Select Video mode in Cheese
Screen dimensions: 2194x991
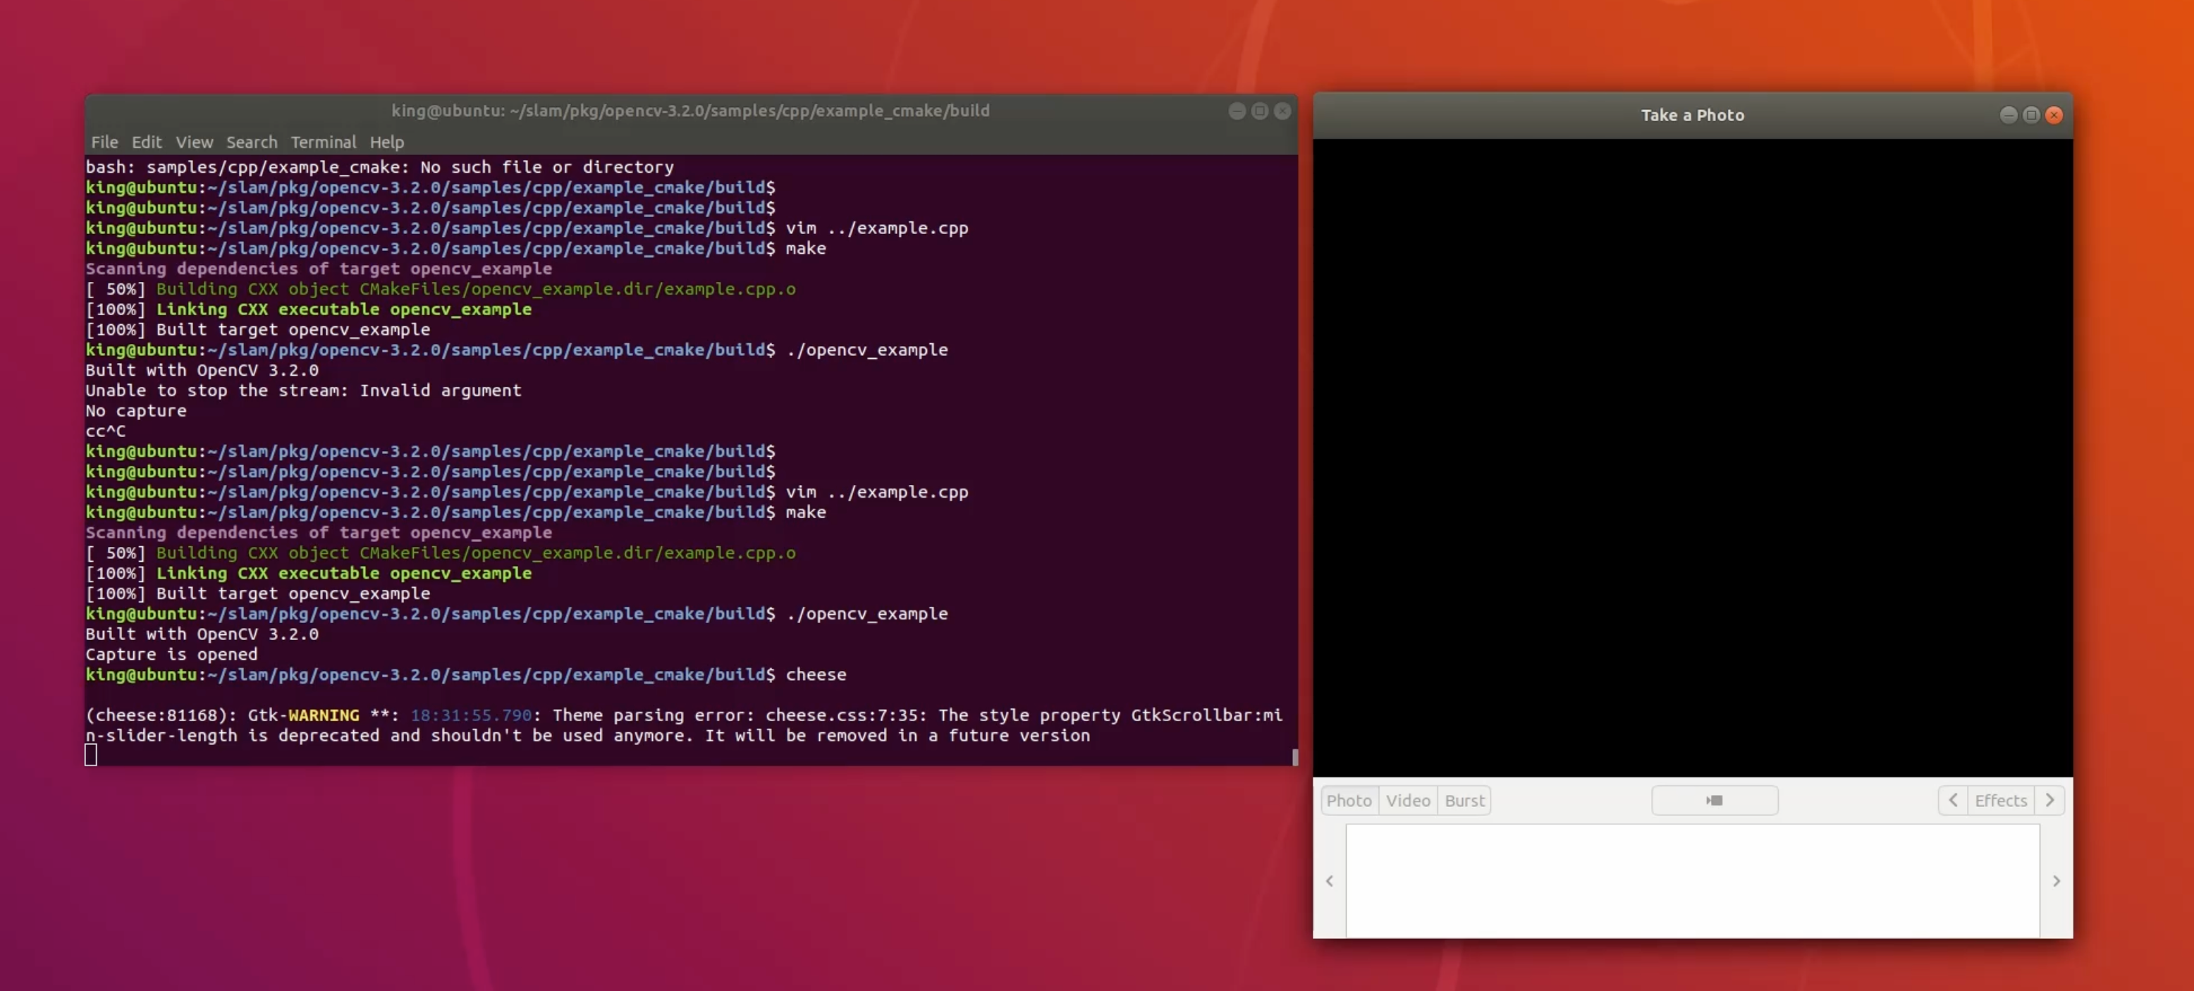(1408, 800)
